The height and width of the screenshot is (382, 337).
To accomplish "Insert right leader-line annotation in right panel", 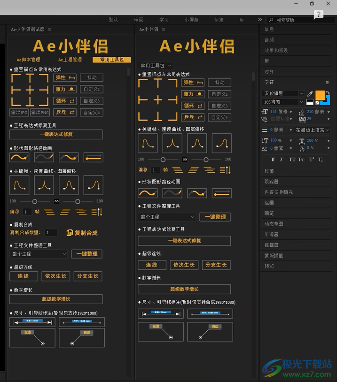I will 210,332.
